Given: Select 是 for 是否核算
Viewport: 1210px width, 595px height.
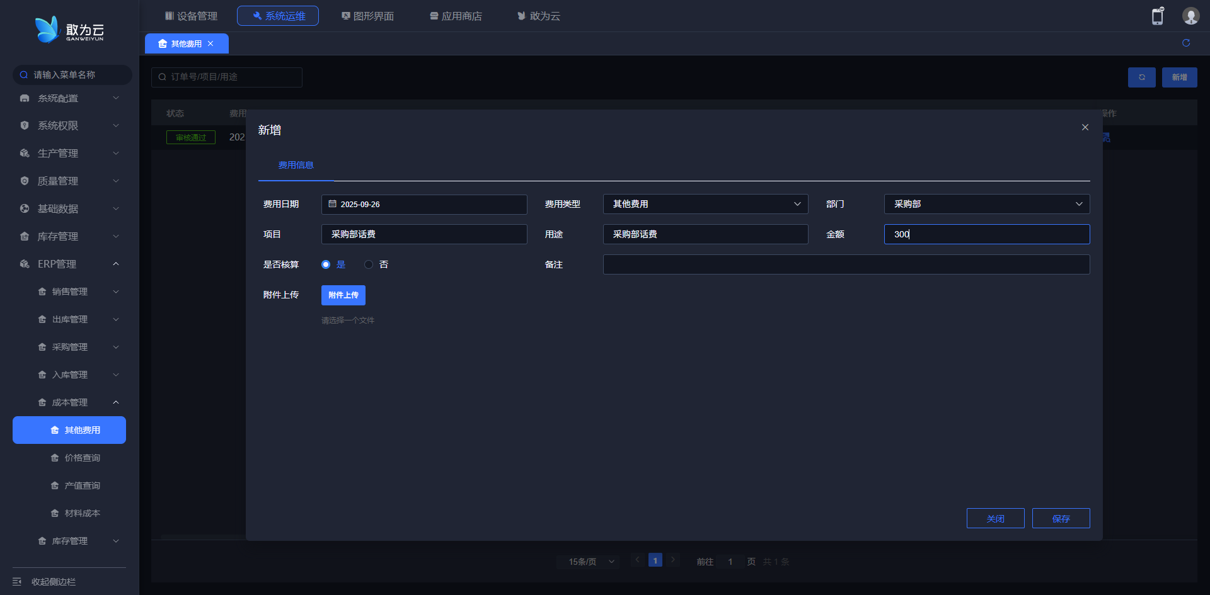Looking at the screenshot, I should point(326,264).
